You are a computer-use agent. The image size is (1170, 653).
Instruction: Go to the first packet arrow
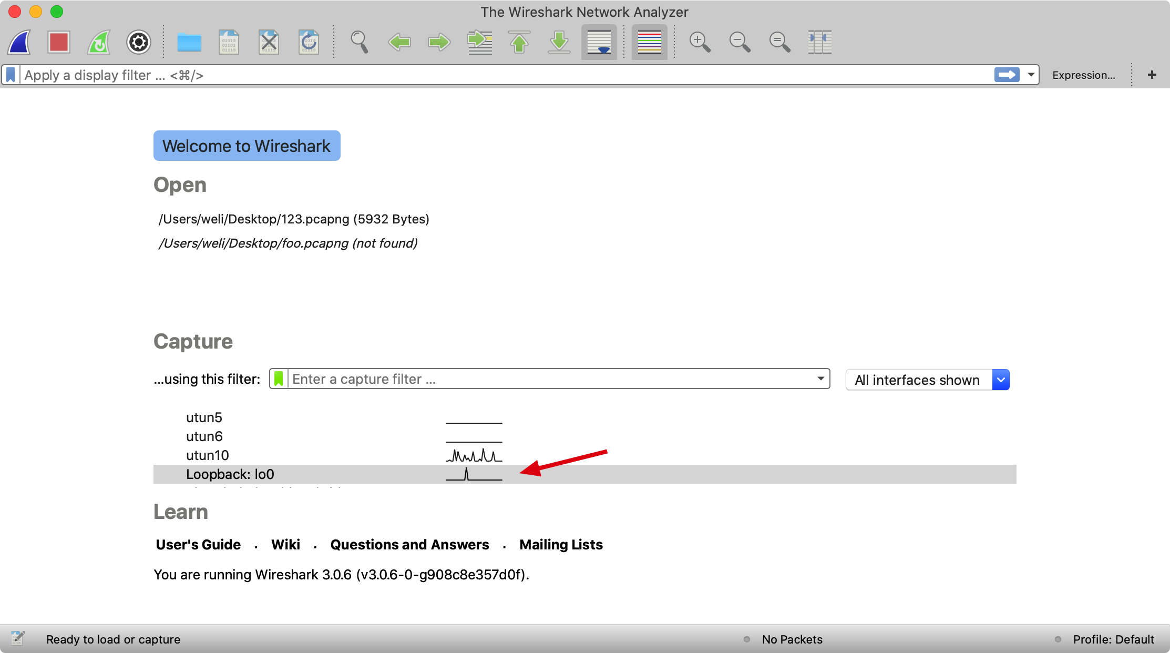click(x=519, y=42)
